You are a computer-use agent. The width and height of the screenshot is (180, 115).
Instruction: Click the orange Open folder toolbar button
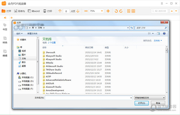(6, 11)
